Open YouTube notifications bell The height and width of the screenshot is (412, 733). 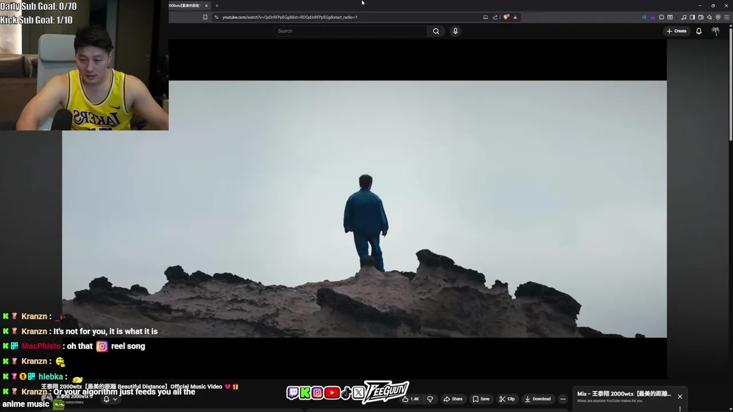(699, 31)
